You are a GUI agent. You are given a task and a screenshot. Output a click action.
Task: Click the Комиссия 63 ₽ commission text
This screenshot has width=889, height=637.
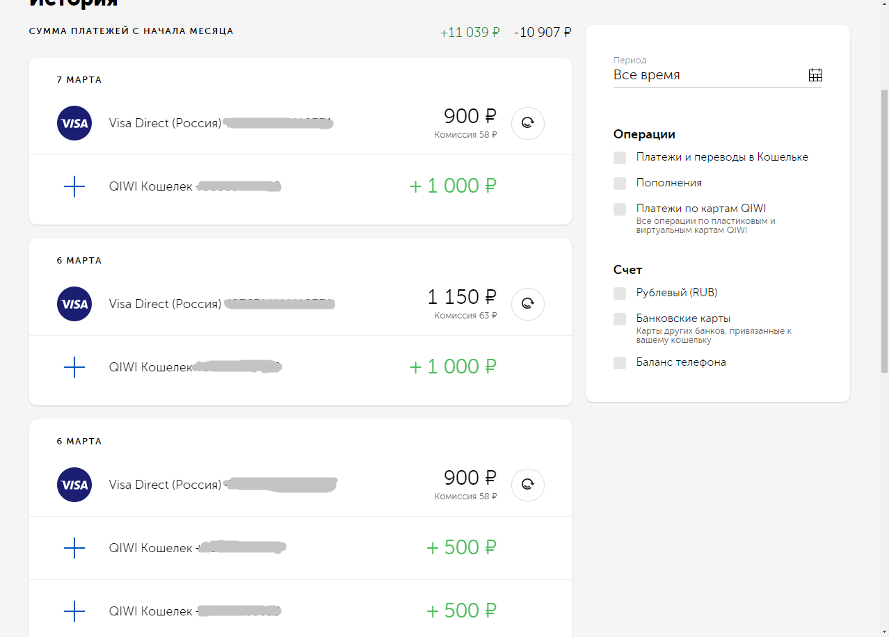point(466,316)
